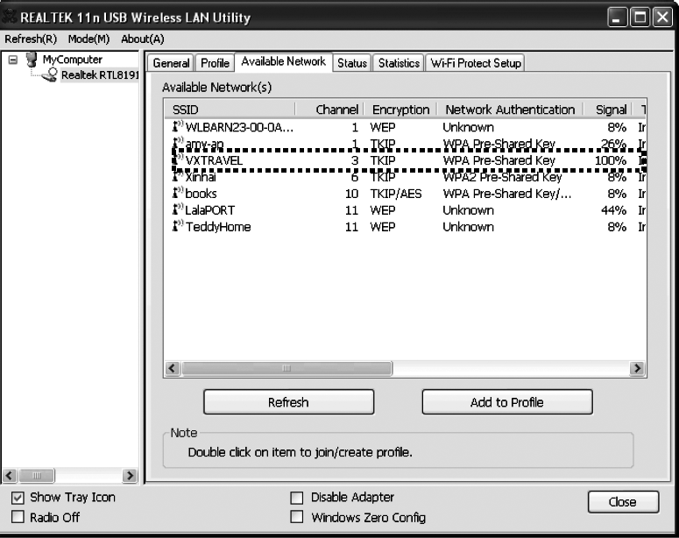679x538 pixels.
Task: Click left arrow of network list scrollbar
Action: point(173,368)
